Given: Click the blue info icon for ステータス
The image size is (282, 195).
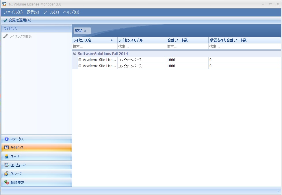Looking at the screenshot, I should pyautogui.click(x=6, y=139).
